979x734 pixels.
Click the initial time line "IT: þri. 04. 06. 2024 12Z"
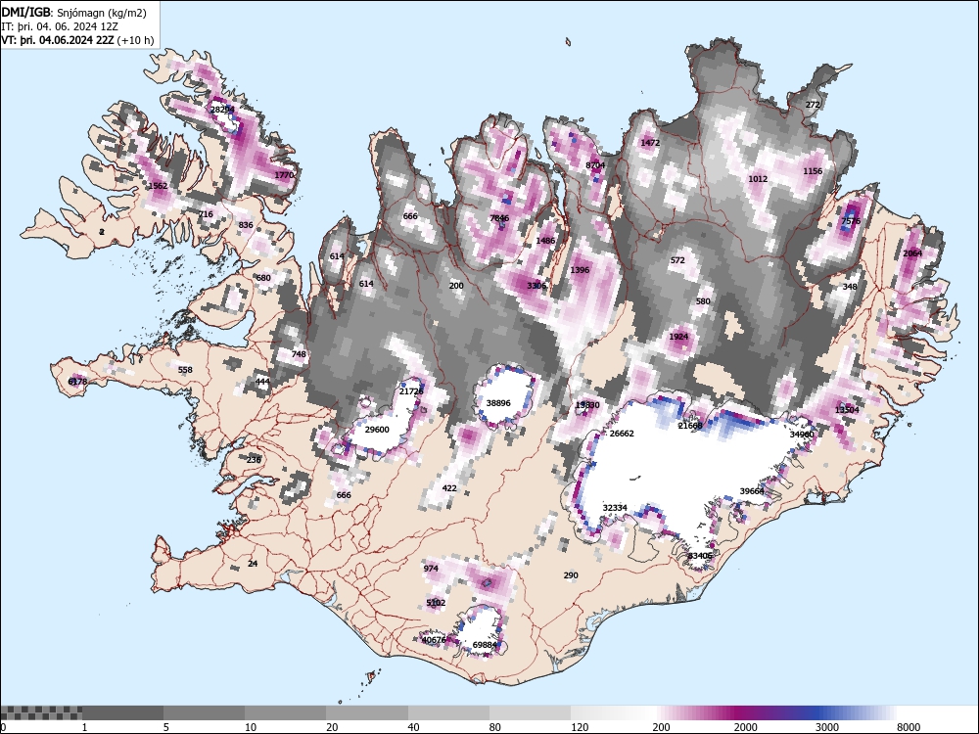60,26
